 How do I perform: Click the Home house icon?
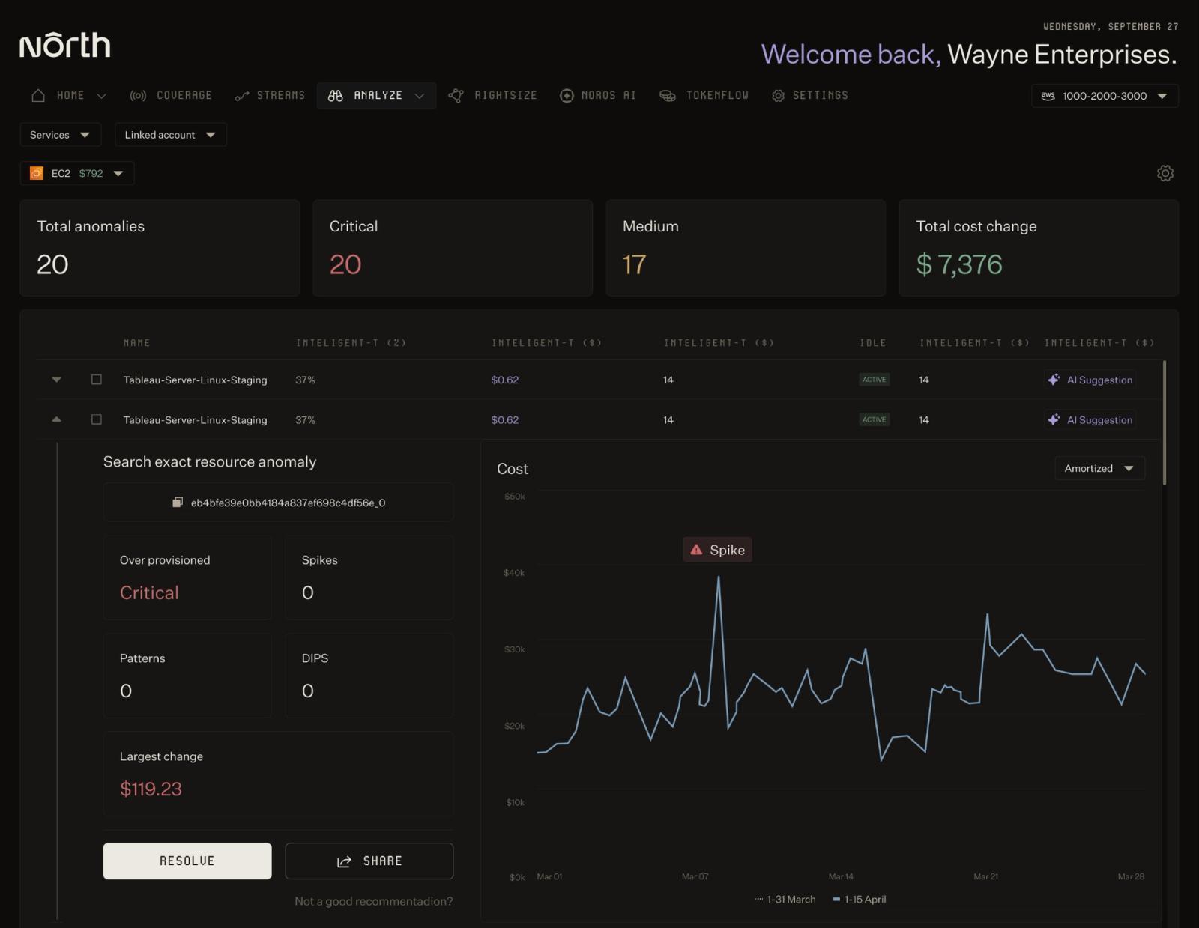click(38, 95)
